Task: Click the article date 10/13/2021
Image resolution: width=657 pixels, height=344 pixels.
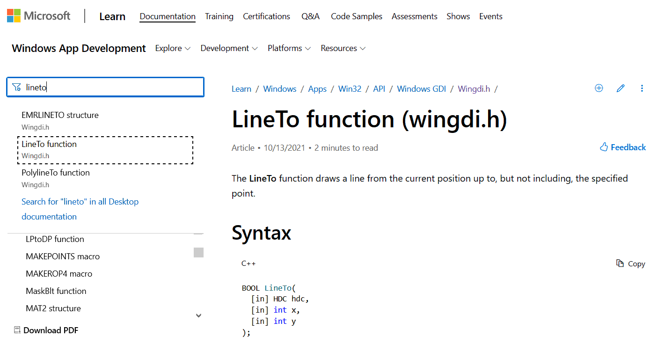Action: 284,148
